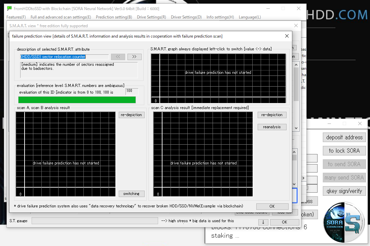The height and width of the screenshot is (246, 370).
Task: Close the S.M.A.R.T. view window
Action: tap(296, 26)
